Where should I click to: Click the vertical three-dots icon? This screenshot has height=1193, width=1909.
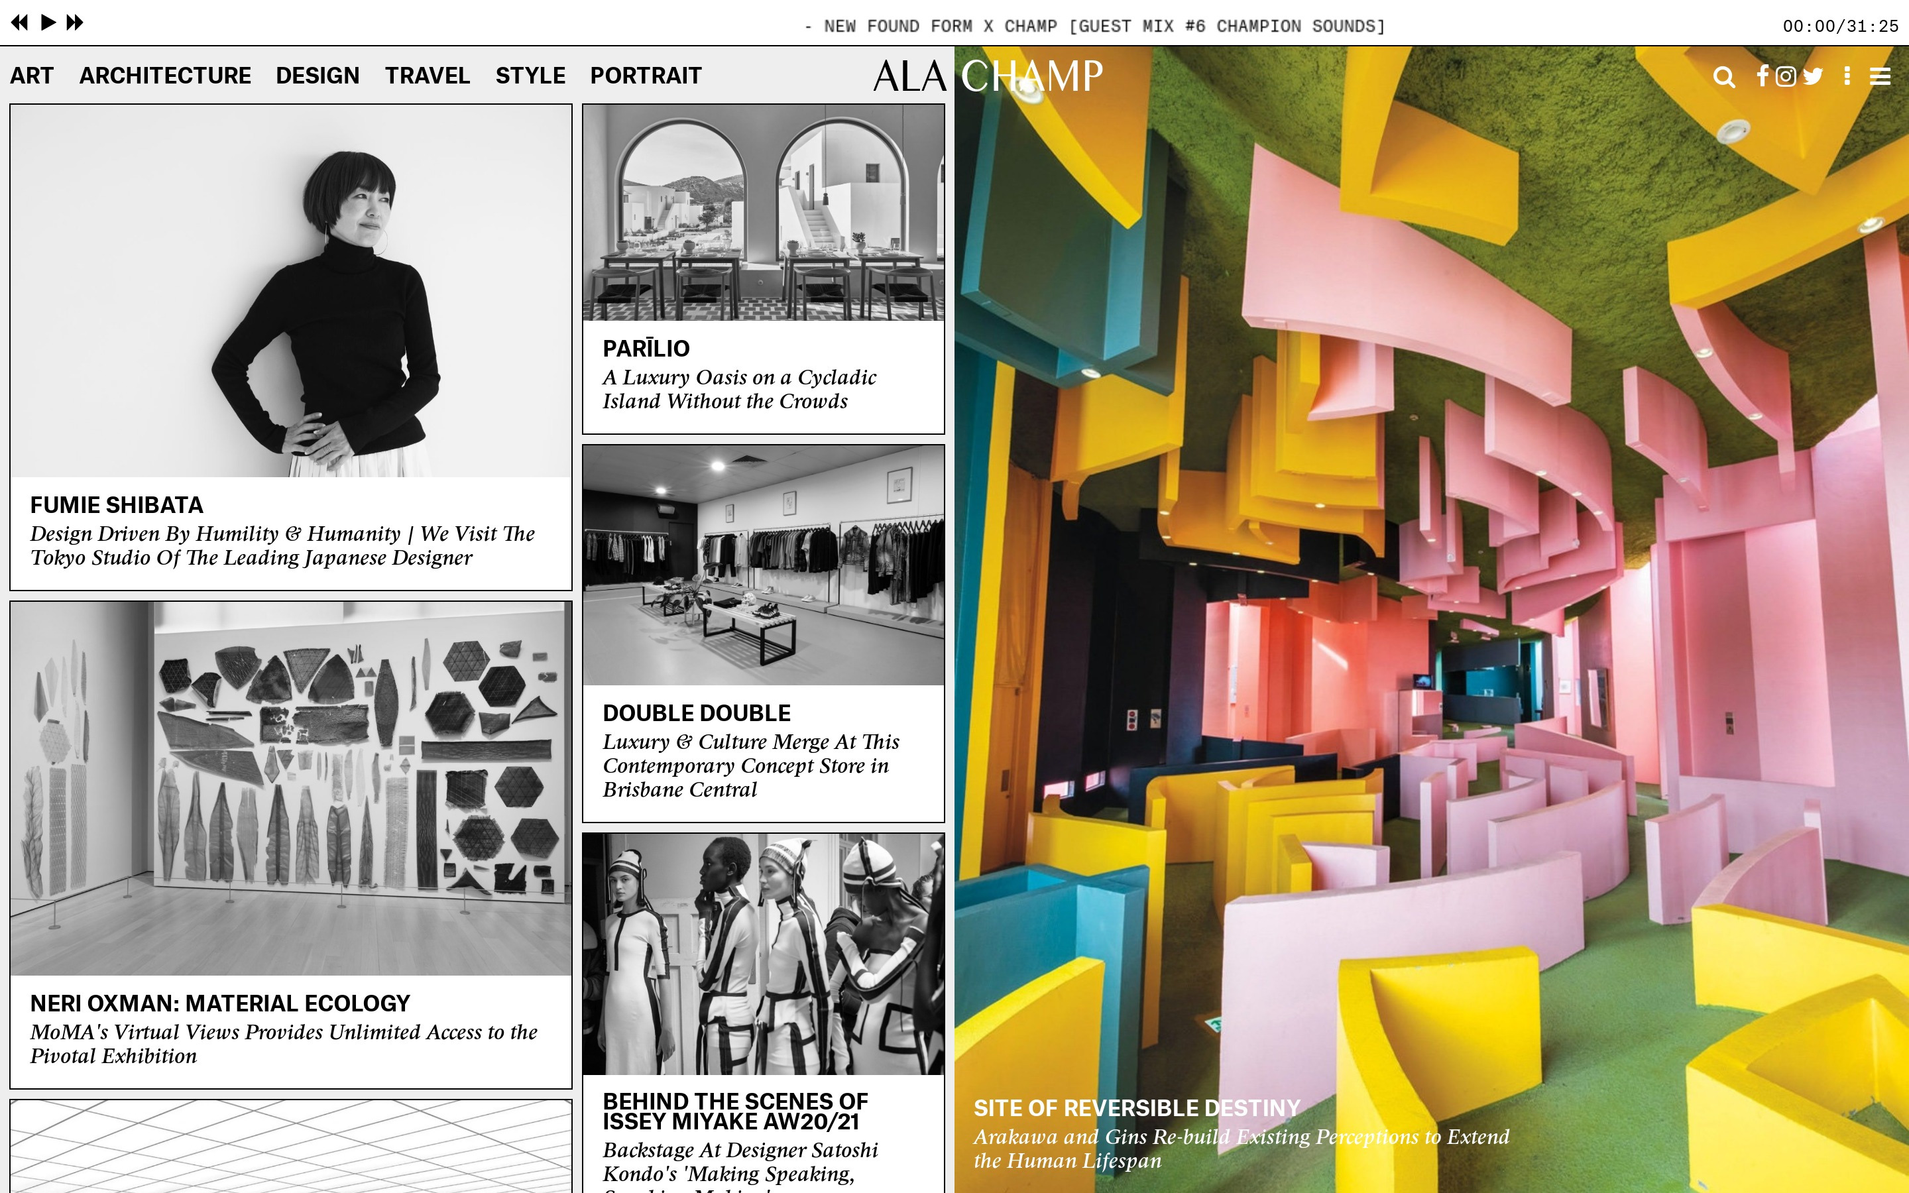point(1847,76)
